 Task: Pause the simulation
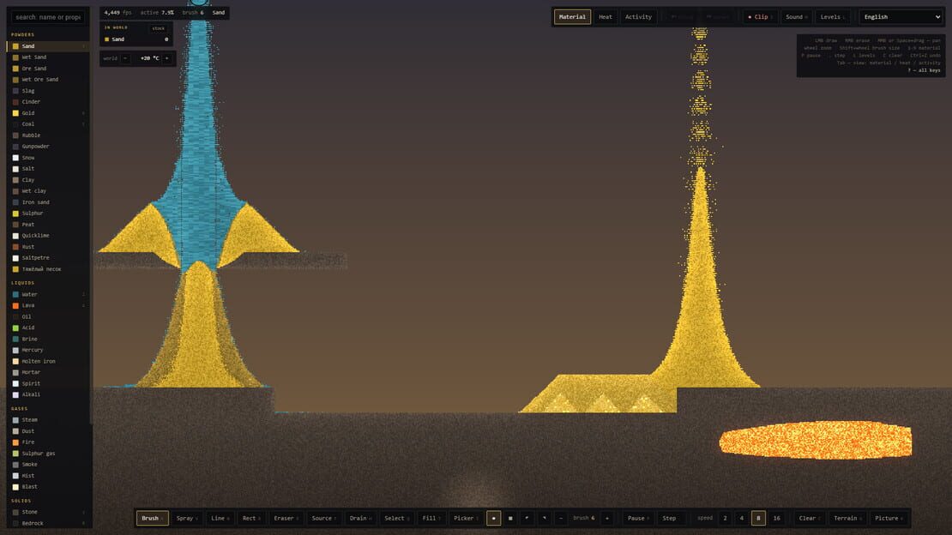point(637,518)
